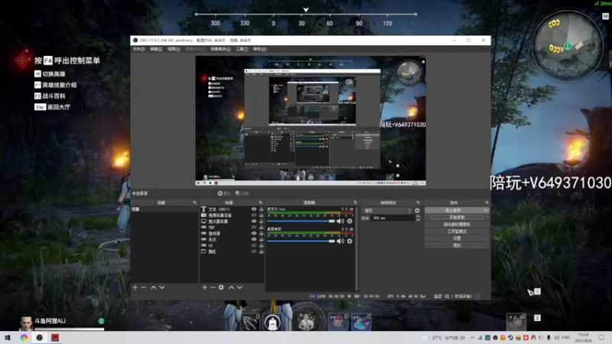Adjust the 麦克风/Aux volume slider
The height and width of the screenshot is (344, 612).
tap(301, 221)
